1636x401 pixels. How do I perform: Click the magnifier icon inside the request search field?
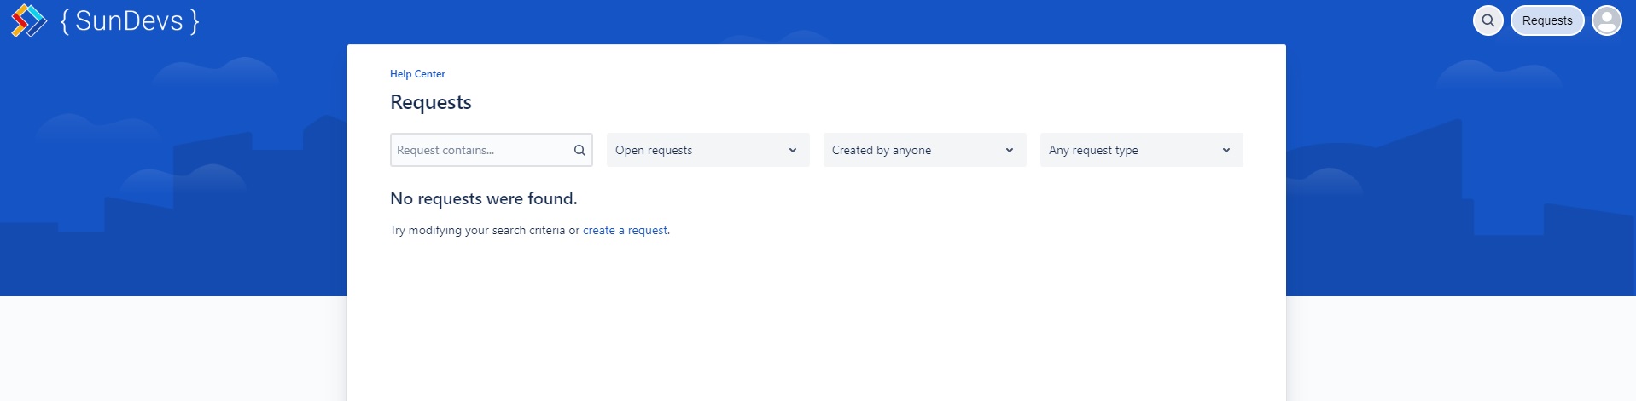[579, 150]
